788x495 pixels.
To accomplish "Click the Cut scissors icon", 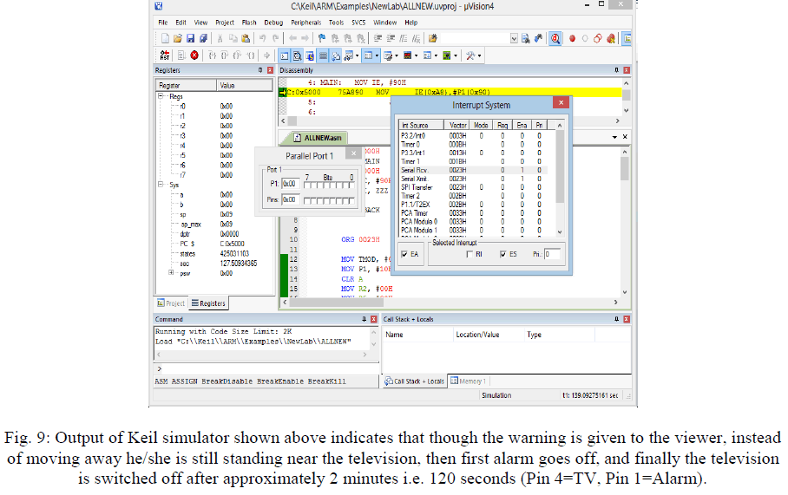I will click(x=220, y=38).
